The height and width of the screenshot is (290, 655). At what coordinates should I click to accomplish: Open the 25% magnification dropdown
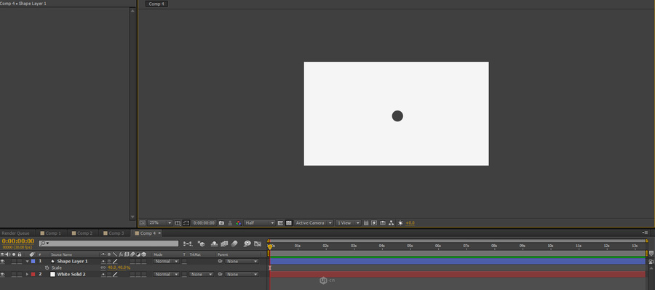tap(160, 223)
